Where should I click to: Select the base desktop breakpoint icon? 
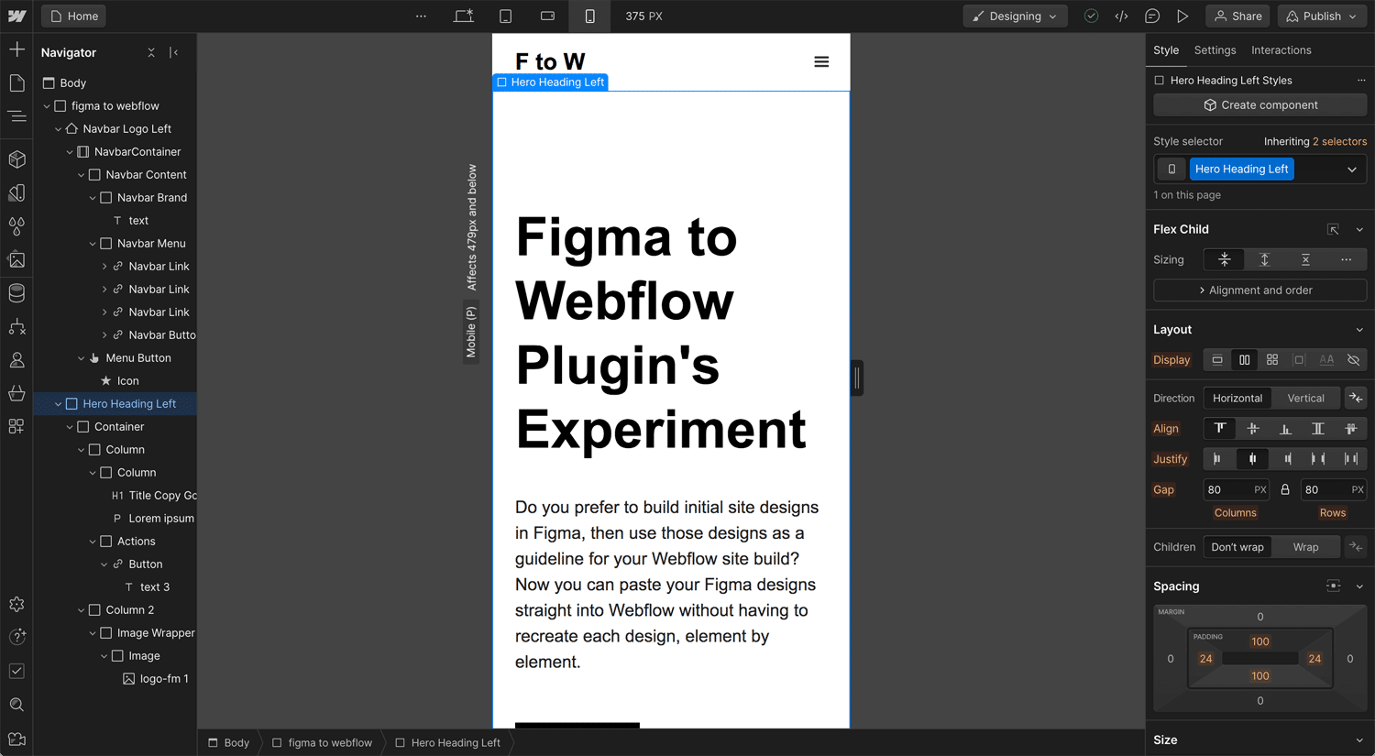(464, 16)
